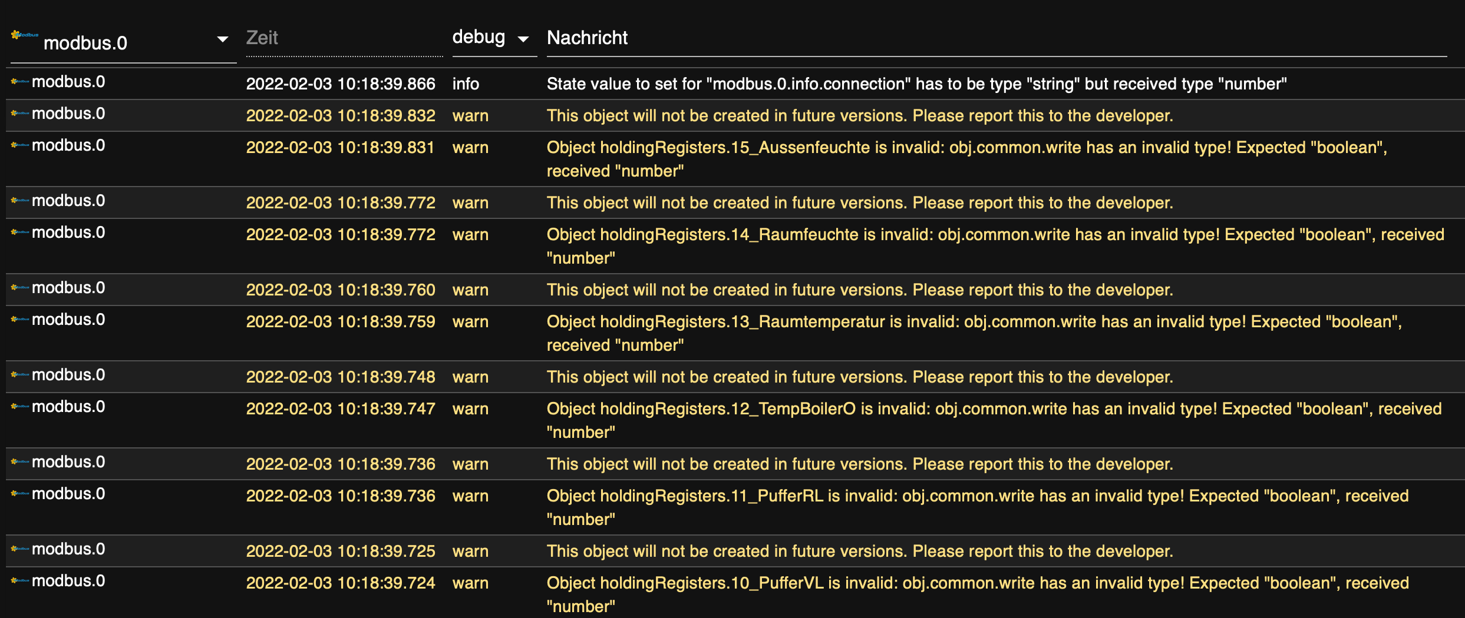Click the modbus icon in the source filter header
The image size is (1465, 618).
tap(24, 36)
